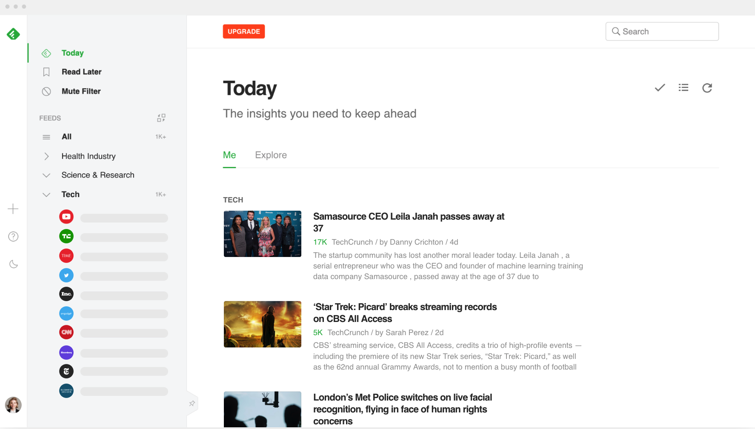The height and width of the screenshot is (429, 755).
Task: Mark all as read with checkmark icon
Action: tap(660, 87)
